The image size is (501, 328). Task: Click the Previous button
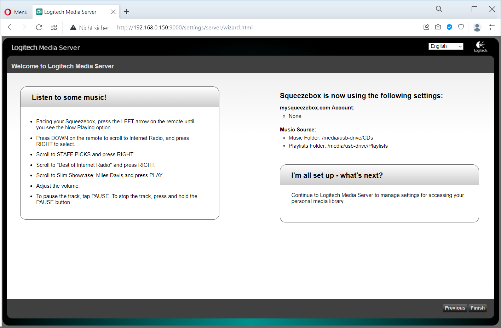tap(455, 308)
